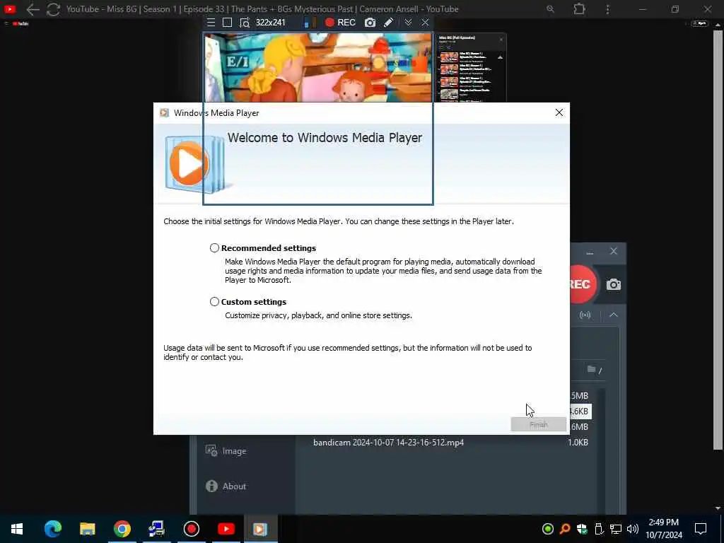The image size is (724, 543).
Task: Click the highlighted 4.6KB file size entry
Action: tap(580, 411)
